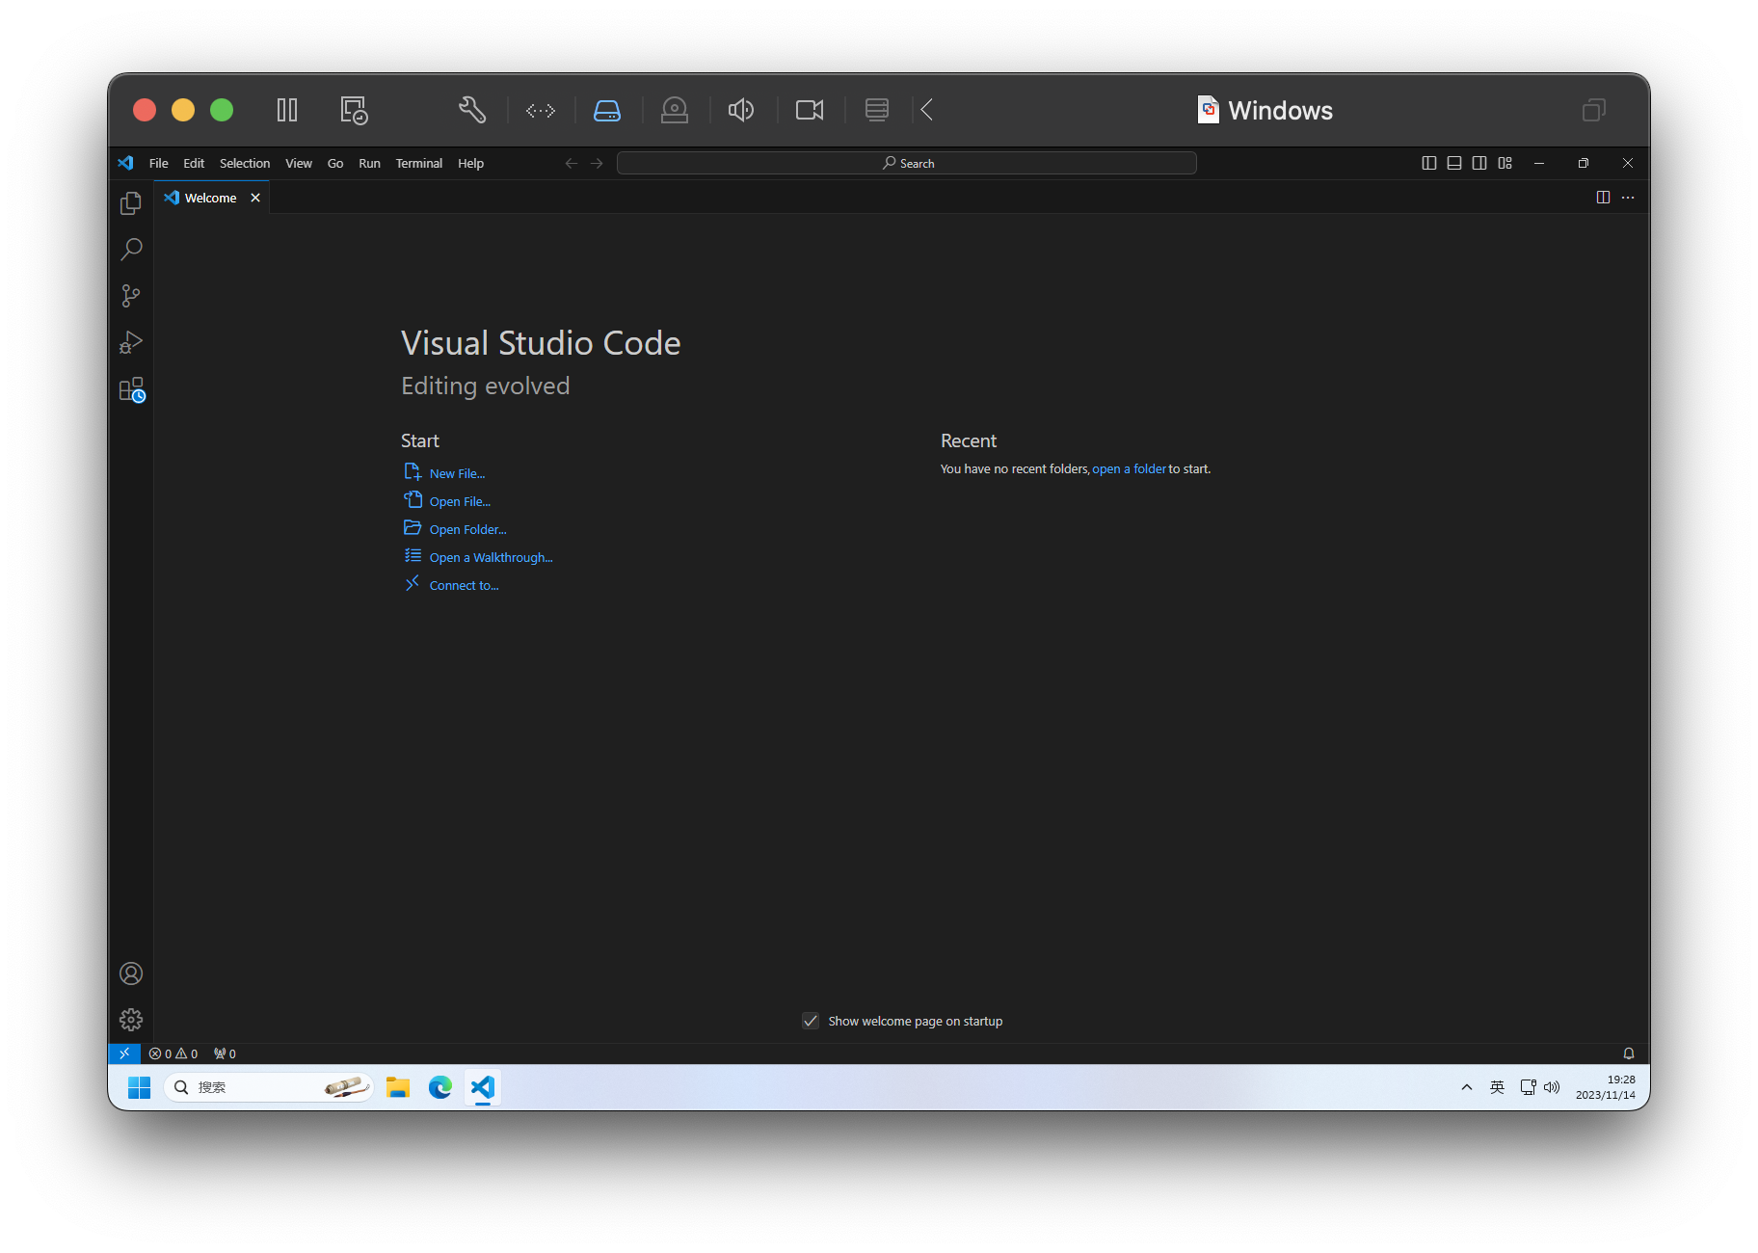Click the VM network adapter icon
The width and height of the screenshot is (1758, 1253).
[541, 110]
